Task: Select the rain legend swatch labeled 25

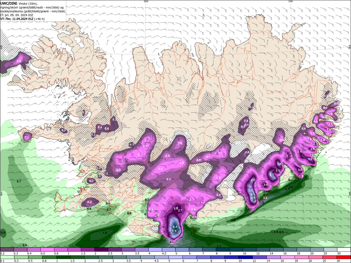Action: pyautogui.click(x=330, y=257)
